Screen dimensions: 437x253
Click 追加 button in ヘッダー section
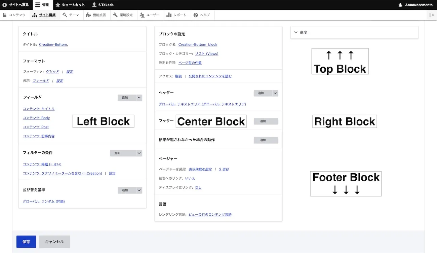pyautogui.click(x=263, y=93)
